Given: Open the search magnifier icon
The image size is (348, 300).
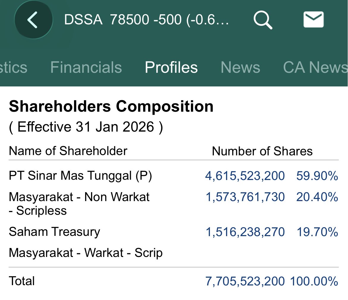Looking at the screenshot, I should click(263, 20).
